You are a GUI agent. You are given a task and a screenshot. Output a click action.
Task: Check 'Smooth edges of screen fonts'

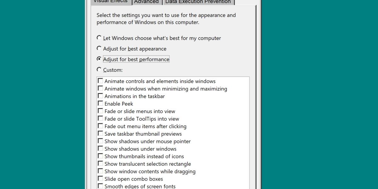click(x=100, y=186)
